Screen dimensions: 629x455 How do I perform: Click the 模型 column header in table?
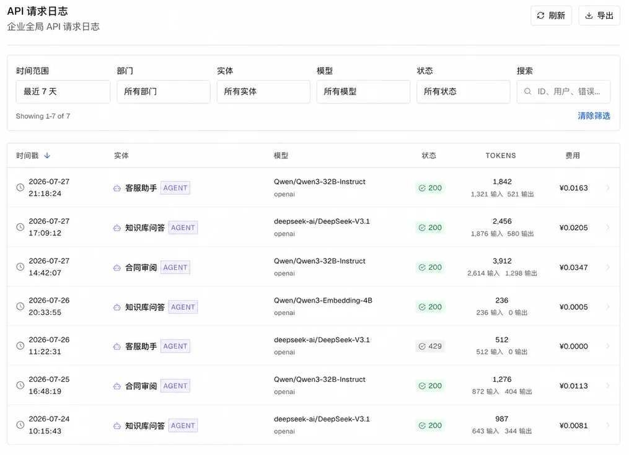[x=281, y=156]
